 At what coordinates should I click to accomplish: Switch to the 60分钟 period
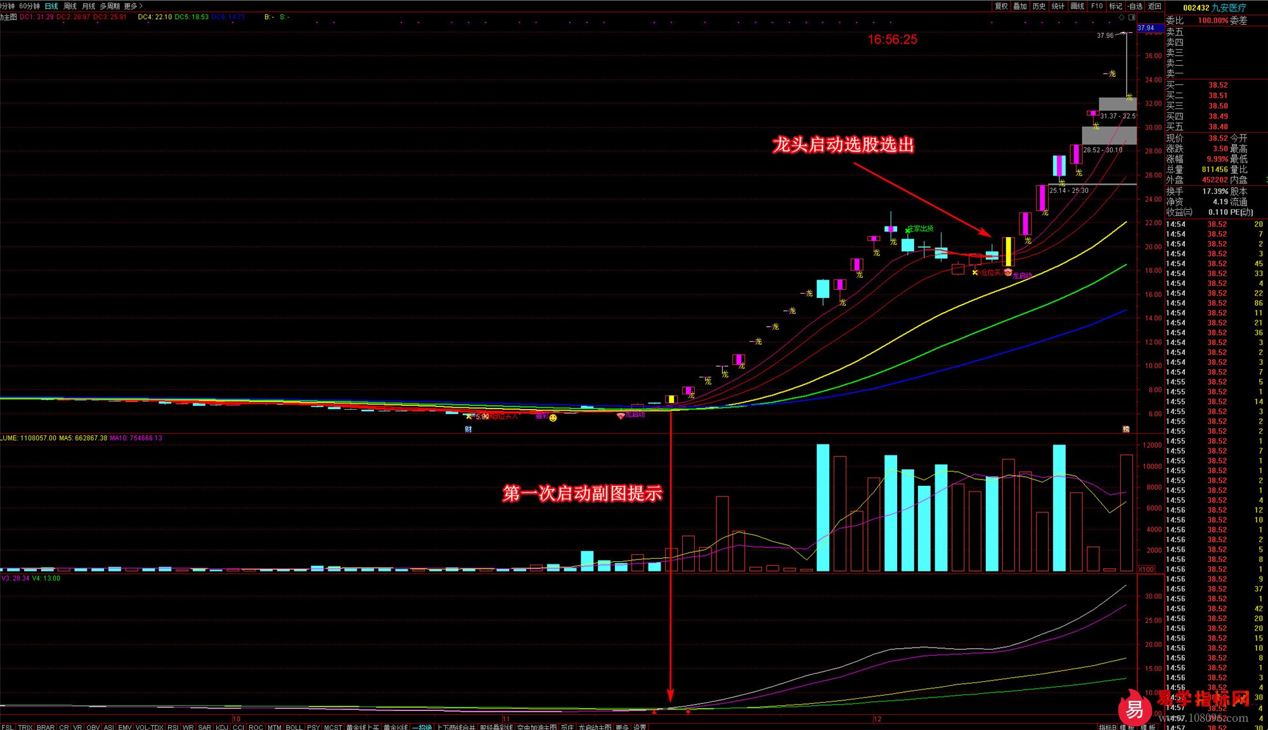click(x=30, y=6)
